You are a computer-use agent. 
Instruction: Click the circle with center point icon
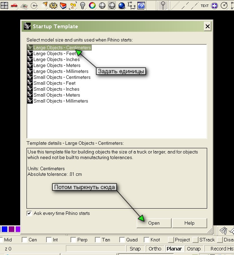click(34, 6)
